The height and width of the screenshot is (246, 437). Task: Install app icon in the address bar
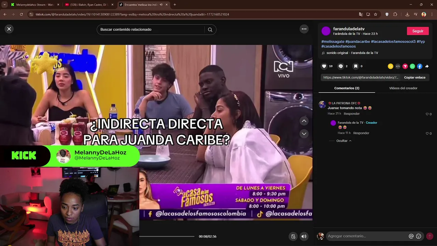coord(368,14)
